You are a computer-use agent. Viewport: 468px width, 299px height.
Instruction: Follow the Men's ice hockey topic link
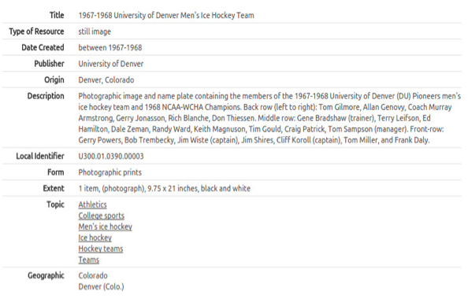pos(106,227)
